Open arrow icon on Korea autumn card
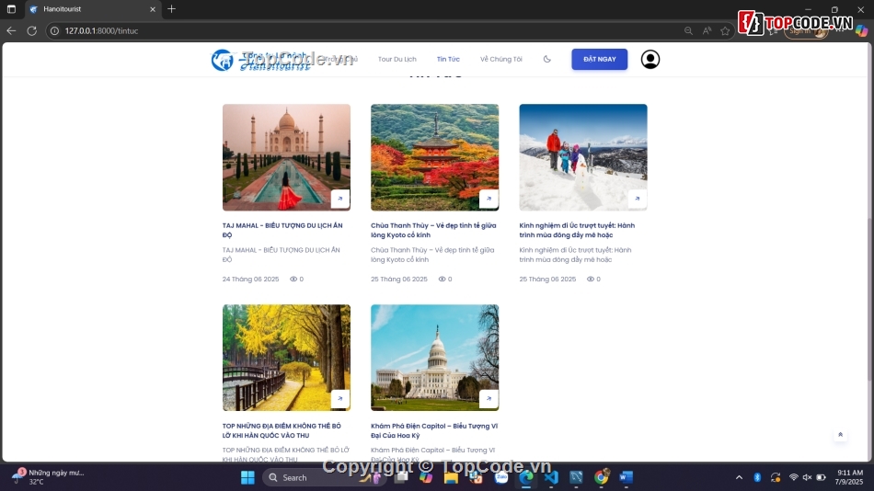The width and height of the screenshot is (874, 491). 340,398
